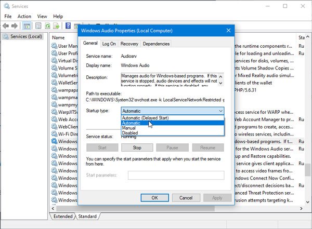The image size is (312, 229).
Task: Click the blue Help toolbar icon
Action: [x=68, y=25]
